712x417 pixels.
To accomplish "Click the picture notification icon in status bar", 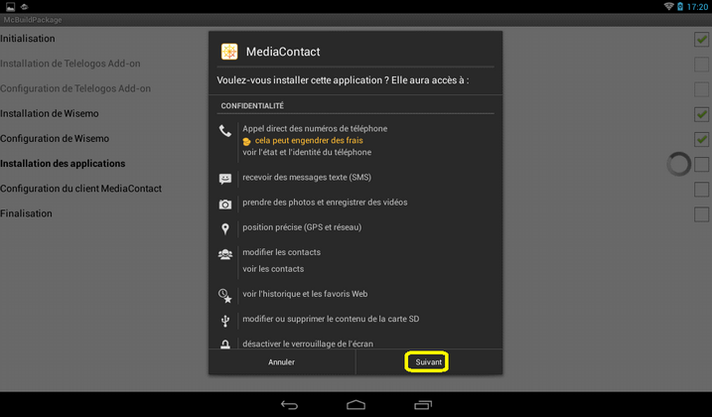I will (10, 6).
